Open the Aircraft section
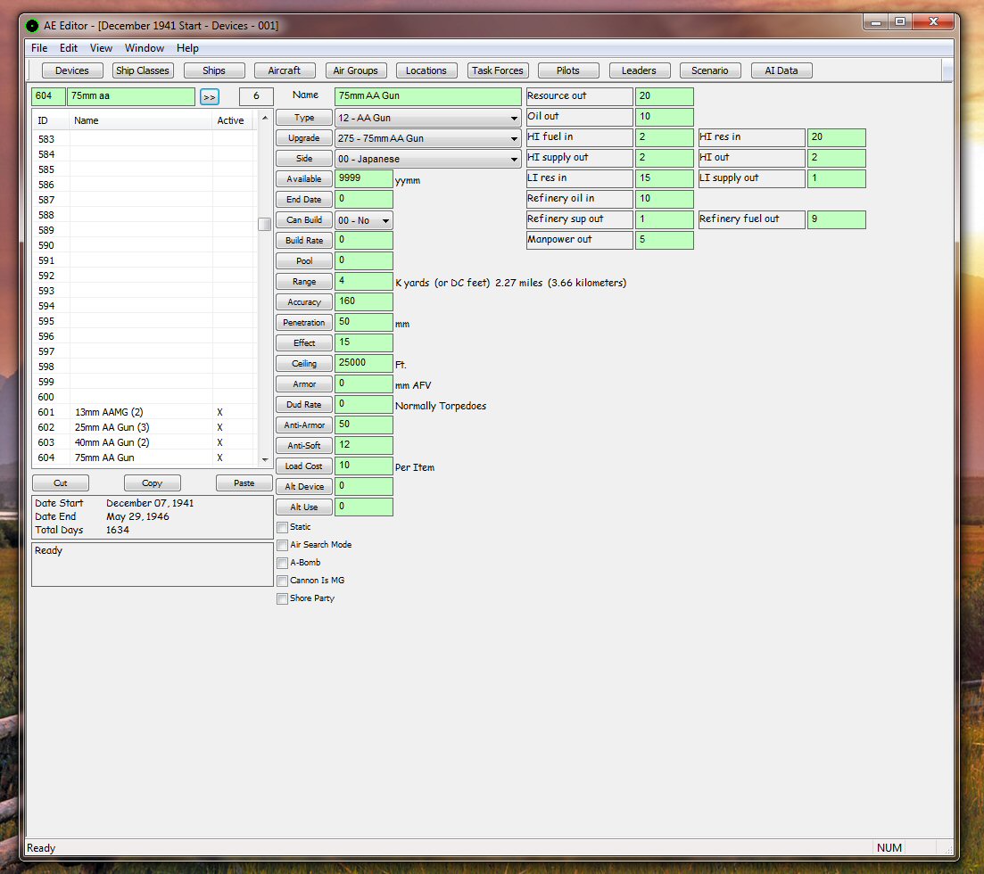Image resolution: width=984 pixels, height=874 pixels. click(285, 70)
